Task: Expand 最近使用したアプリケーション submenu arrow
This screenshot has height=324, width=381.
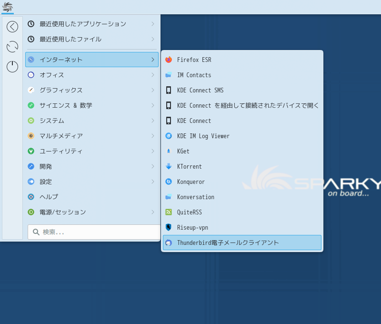Action: (x=153, y=24)
